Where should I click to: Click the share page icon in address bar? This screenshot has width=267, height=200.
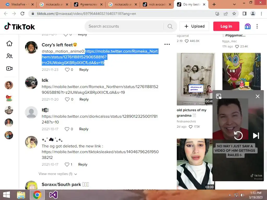pyautogui.click(x=226, y=14)
